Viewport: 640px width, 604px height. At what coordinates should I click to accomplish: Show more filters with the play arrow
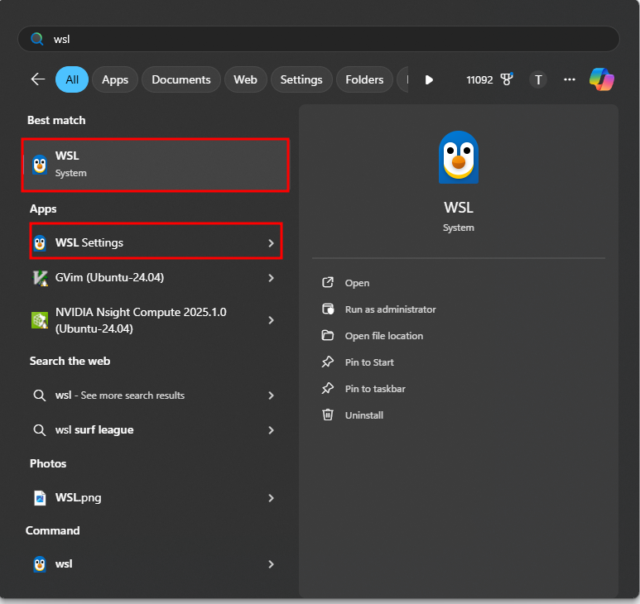click(x=429, y=79)
